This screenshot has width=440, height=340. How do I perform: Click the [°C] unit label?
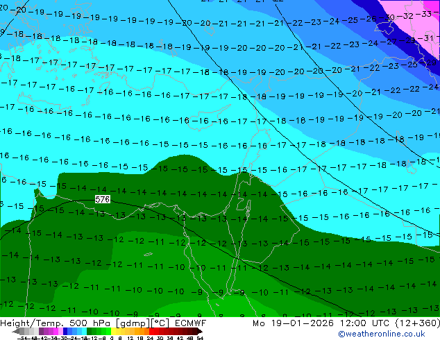click(x=160, y=323)
